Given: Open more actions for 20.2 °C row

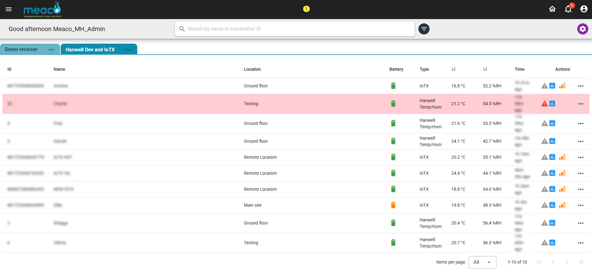Looking at the screenshot, I should (x=581, y=157).
